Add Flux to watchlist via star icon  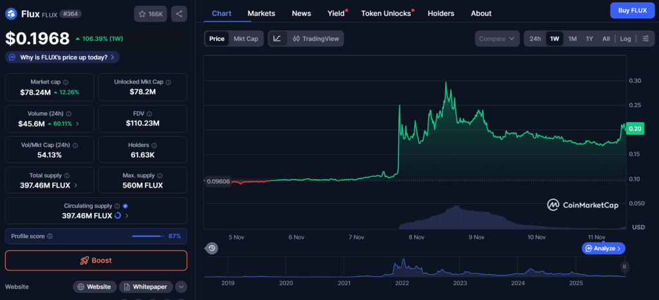(x=149, y=13)
